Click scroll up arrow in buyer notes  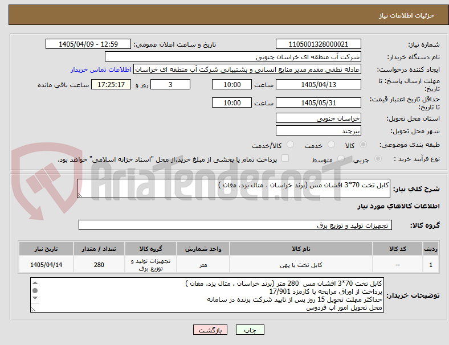35,283
